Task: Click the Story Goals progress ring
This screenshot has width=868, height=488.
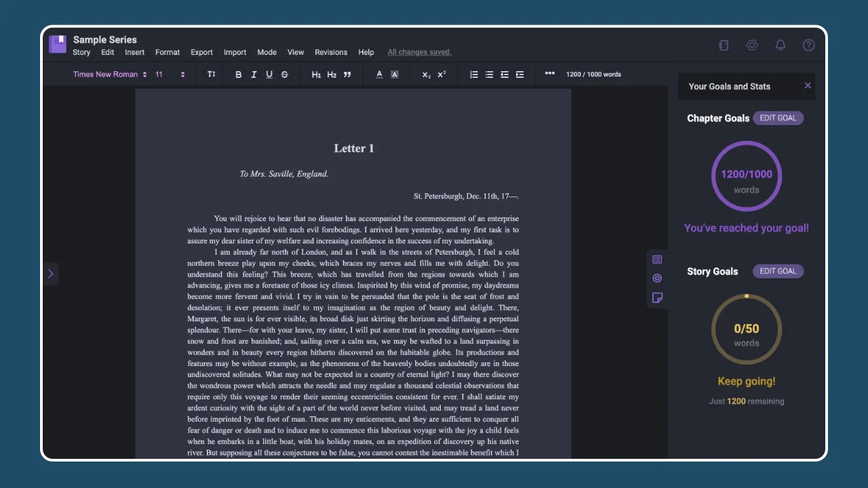Action: tap(747, 329)
